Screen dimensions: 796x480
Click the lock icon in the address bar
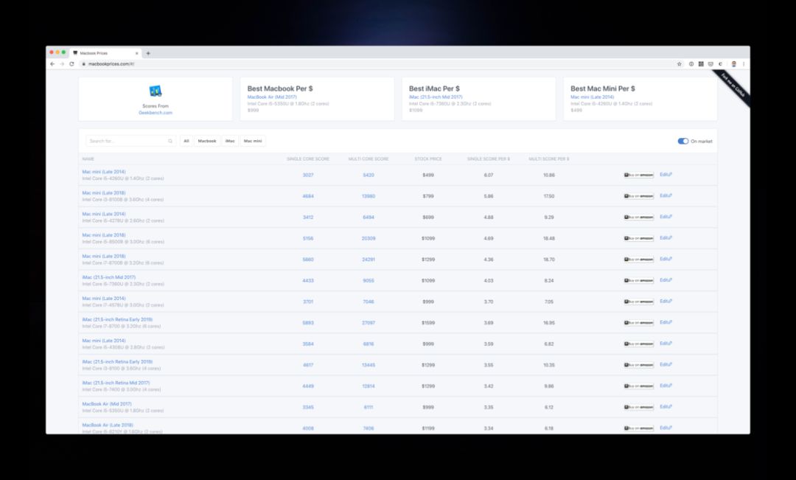[84, 64]
